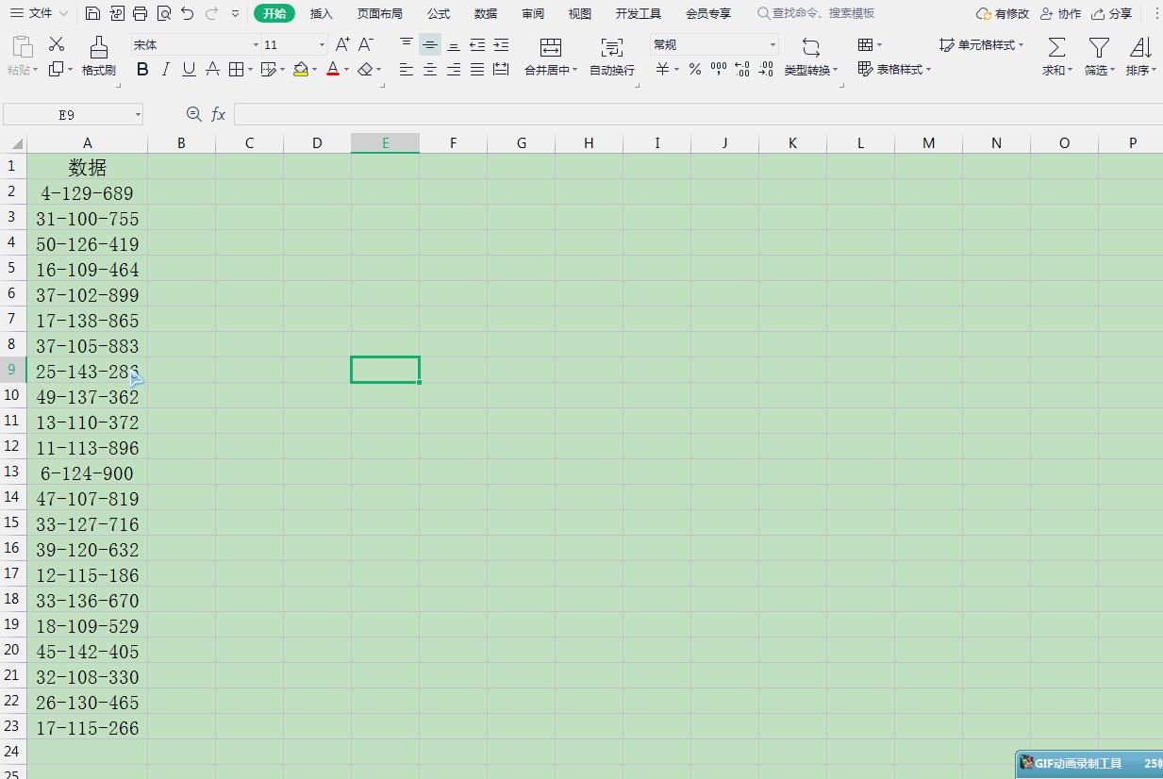1163x779 pixels.
Task: Apply the red font color swatch
Action: pos(332,69)
